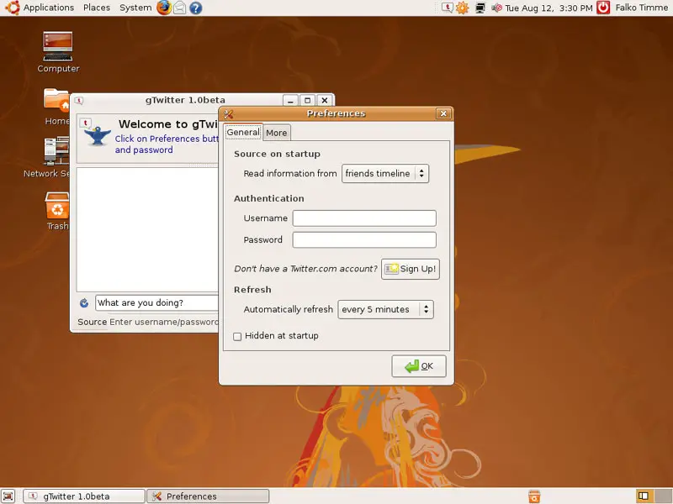This screenshot has width=673, height=504.
Task: Click the date and time clock
Action: 548,8
